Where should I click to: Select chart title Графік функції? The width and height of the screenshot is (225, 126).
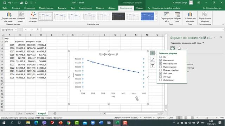click(109, 54)
